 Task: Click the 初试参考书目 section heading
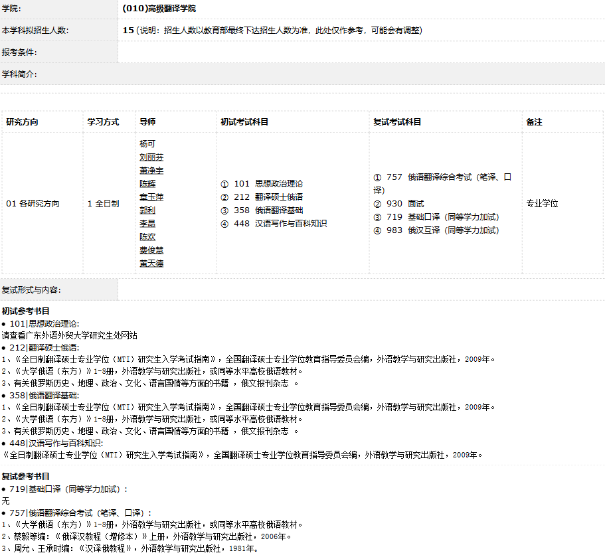click(26, 311)
